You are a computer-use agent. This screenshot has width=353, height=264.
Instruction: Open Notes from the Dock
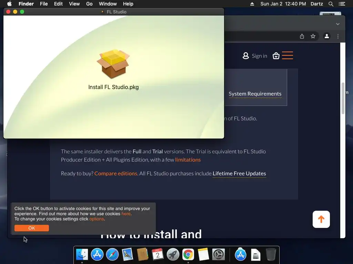point(203,254)
